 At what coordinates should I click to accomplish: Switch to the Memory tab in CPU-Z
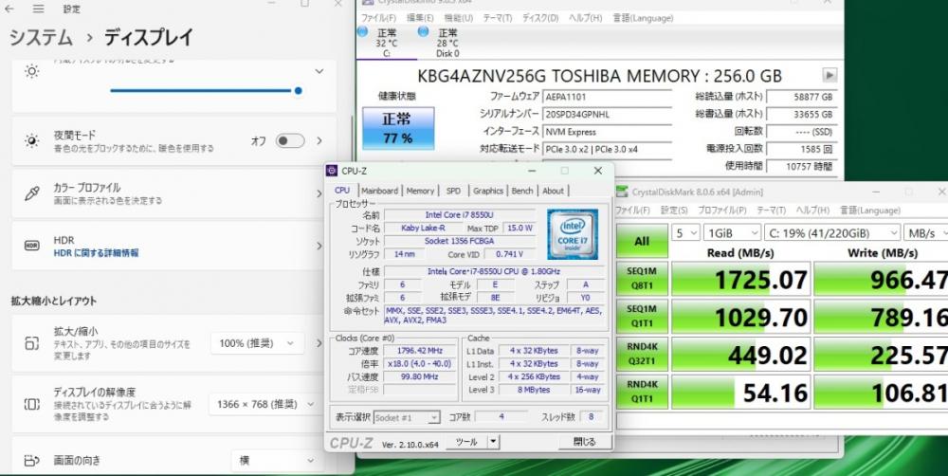420,191
